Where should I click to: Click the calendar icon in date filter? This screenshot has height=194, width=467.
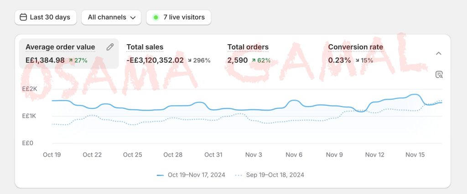pos(23,17)
